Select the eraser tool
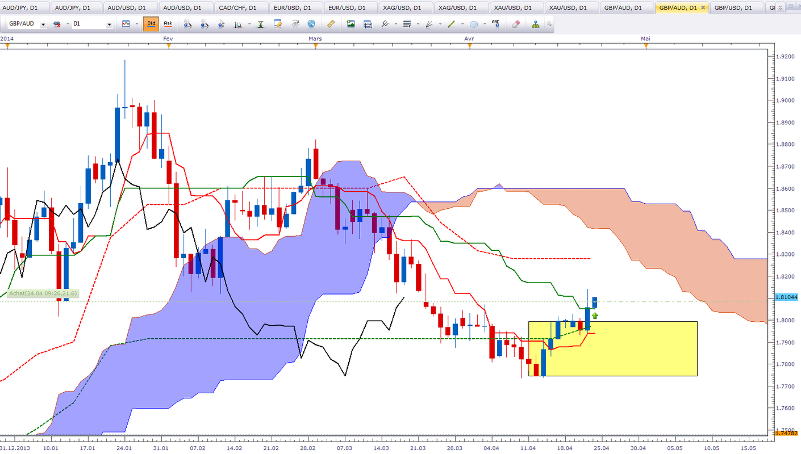 coord(516,24)
